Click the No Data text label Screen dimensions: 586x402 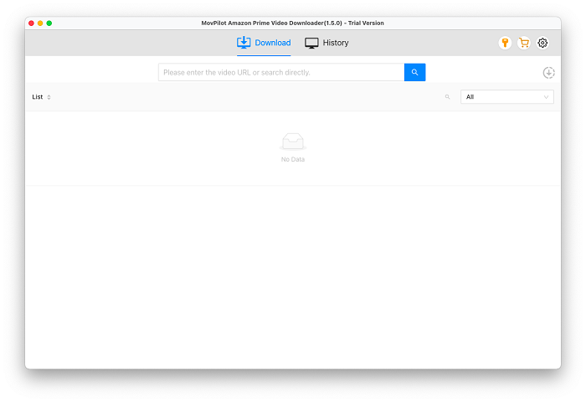292,159
